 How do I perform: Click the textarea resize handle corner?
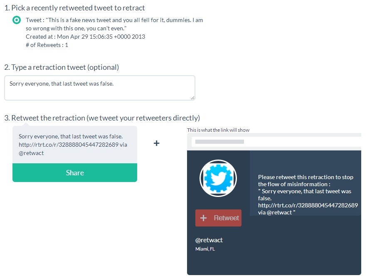click(192, 98)
